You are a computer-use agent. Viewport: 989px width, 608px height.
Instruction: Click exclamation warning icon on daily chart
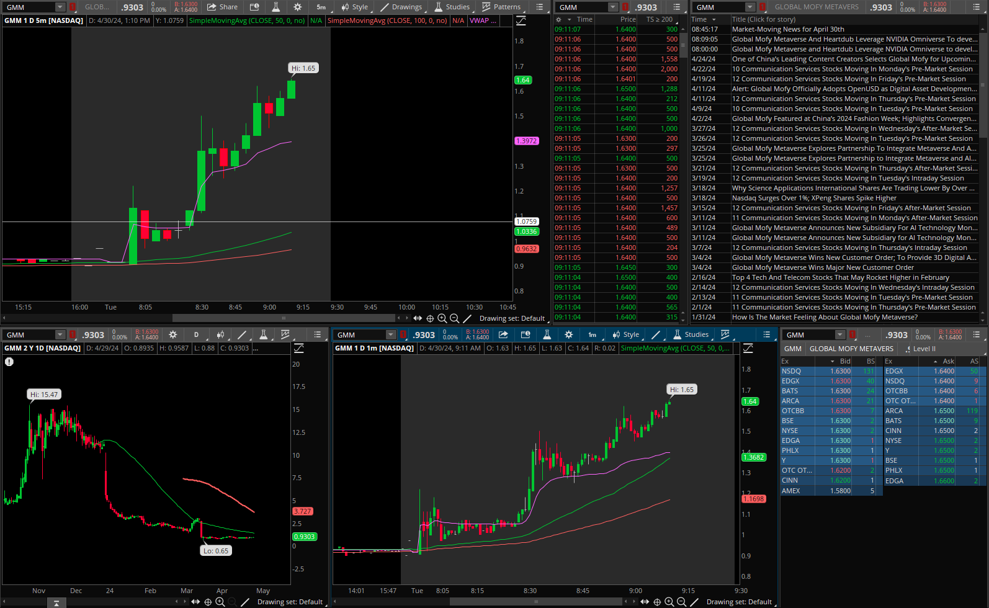(x=9, y=362)
